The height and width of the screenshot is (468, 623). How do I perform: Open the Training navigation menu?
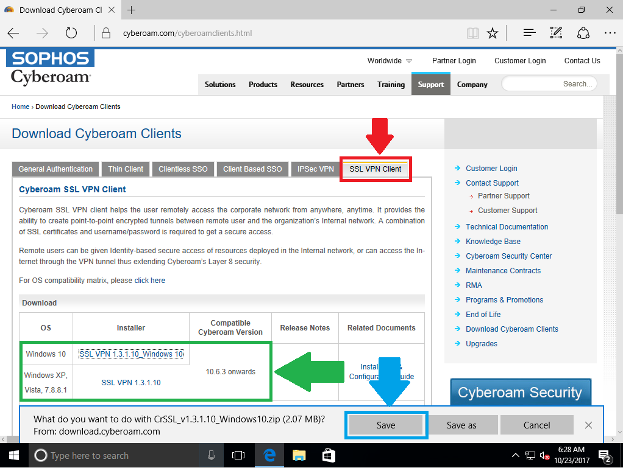[x=391, y=85]
